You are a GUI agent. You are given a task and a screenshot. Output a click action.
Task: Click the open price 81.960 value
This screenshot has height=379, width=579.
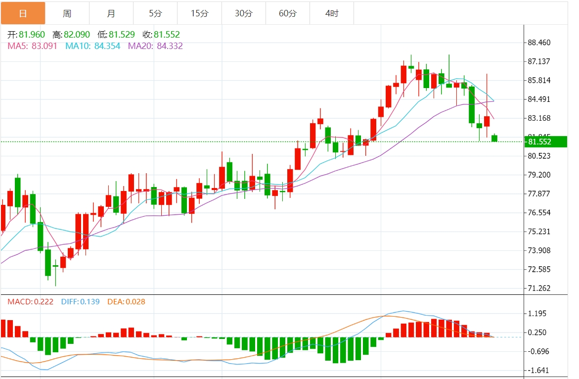(32, 35)
